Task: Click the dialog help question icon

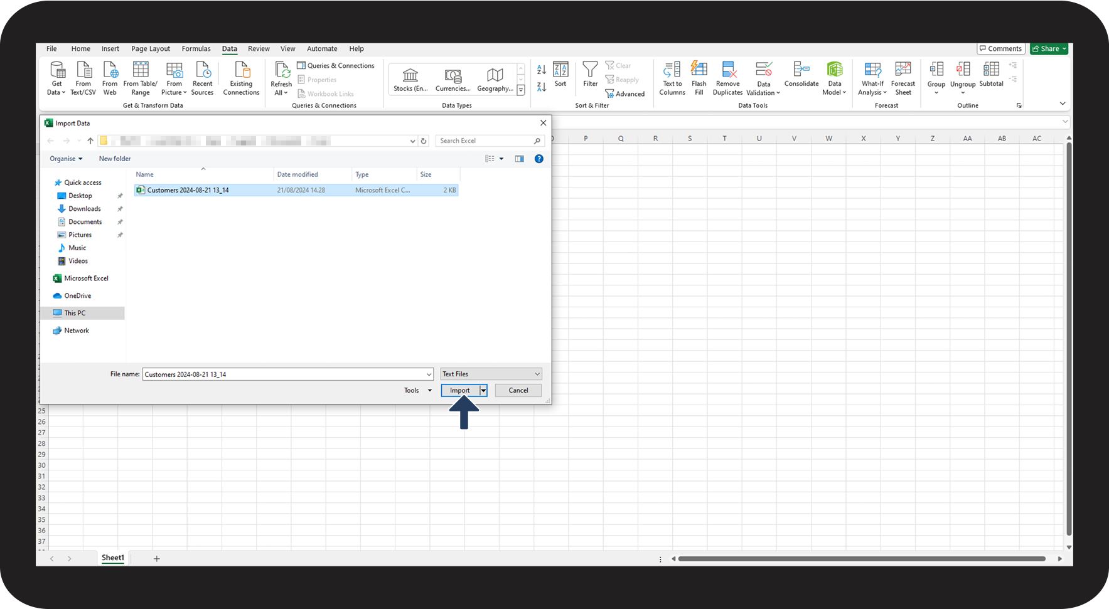Action: click(x=538, y=159)
